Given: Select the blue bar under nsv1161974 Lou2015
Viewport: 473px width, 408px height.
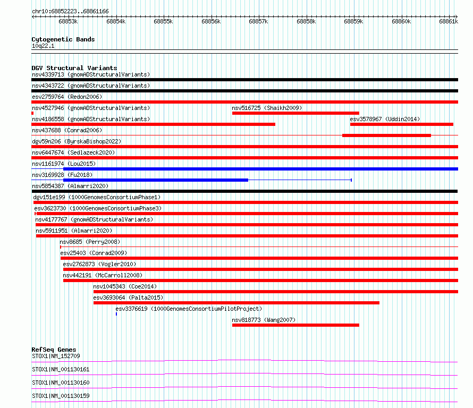Looking at the screenshot, I should (260, 169).
